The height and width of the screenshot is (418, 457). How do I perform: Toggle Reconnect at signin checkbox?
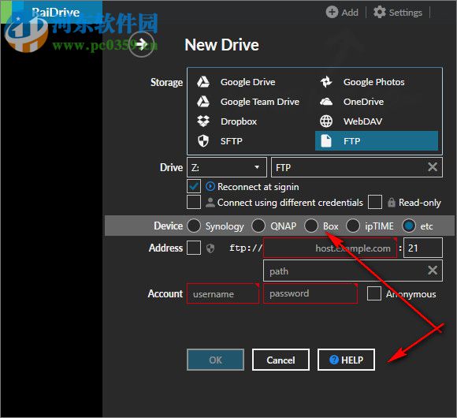(194, 186)
